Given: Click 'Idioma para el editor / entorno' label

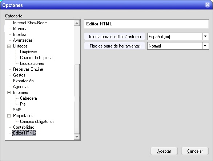Looking at the screenshot, I should click(115, 37).
